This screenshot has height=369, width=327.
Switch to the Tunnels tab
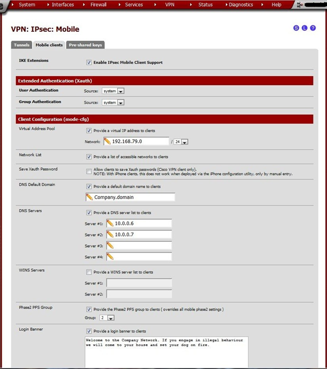point(21,45)
